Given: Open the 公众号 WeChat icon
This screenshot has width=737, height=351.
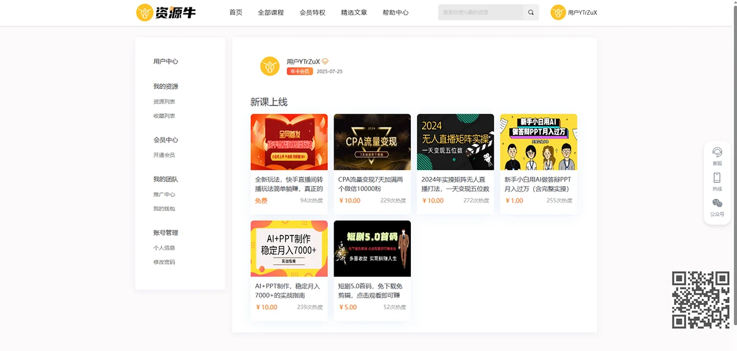Looking at the screenshot, I should (717, 204).
